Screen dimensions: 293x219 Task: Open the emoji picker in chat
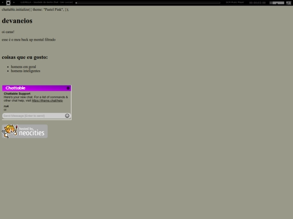(67, 116)
